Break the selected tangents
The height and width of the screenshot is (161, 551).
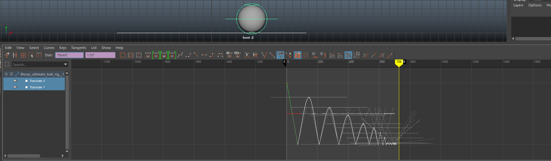point(264,55)
